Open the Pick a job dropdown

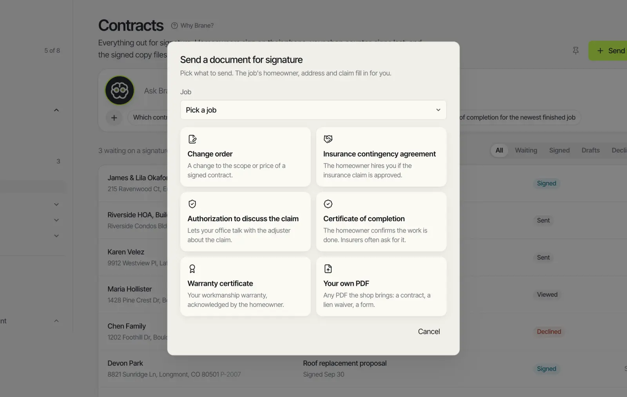point(313,110)
